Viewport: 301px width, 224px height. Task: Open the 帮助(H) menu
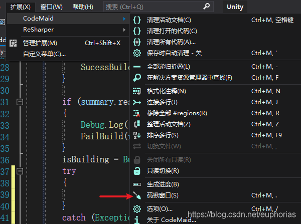pos(83,7)
